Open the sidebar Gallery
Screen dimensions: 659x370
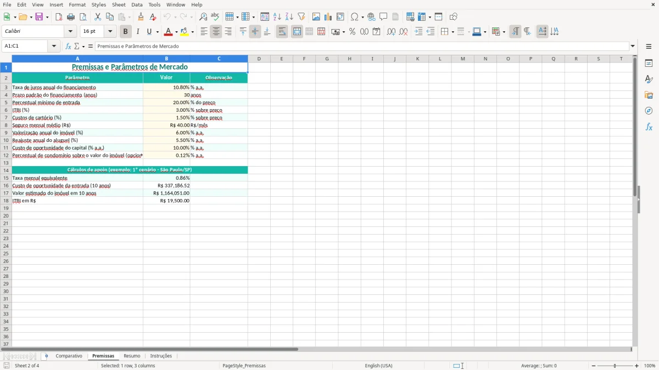pyautogui.click(x=649, y=95)
